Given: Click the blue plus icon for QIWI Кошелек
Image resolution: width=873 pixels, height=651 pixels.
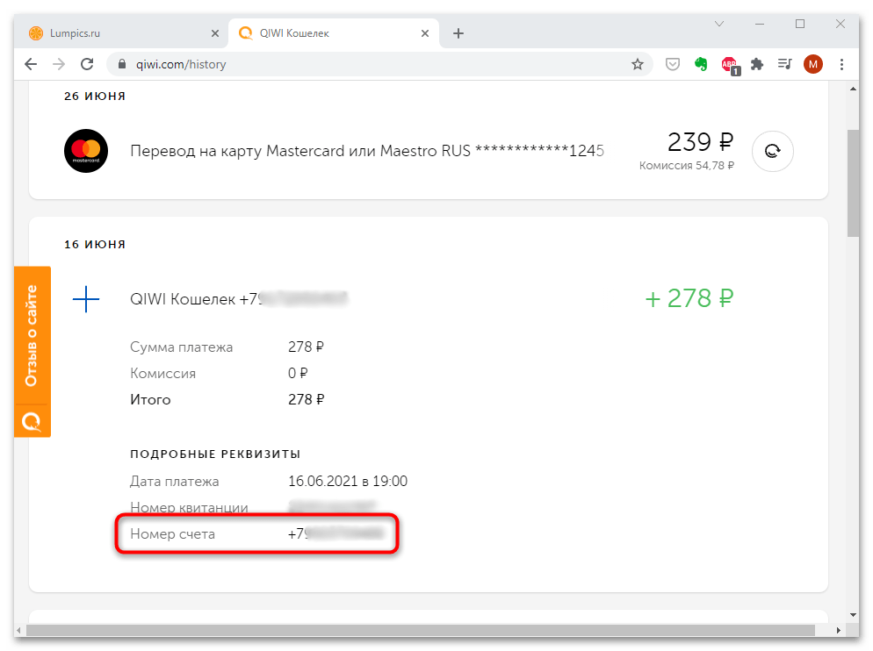Looking at the screenshot, I should 86,300.
